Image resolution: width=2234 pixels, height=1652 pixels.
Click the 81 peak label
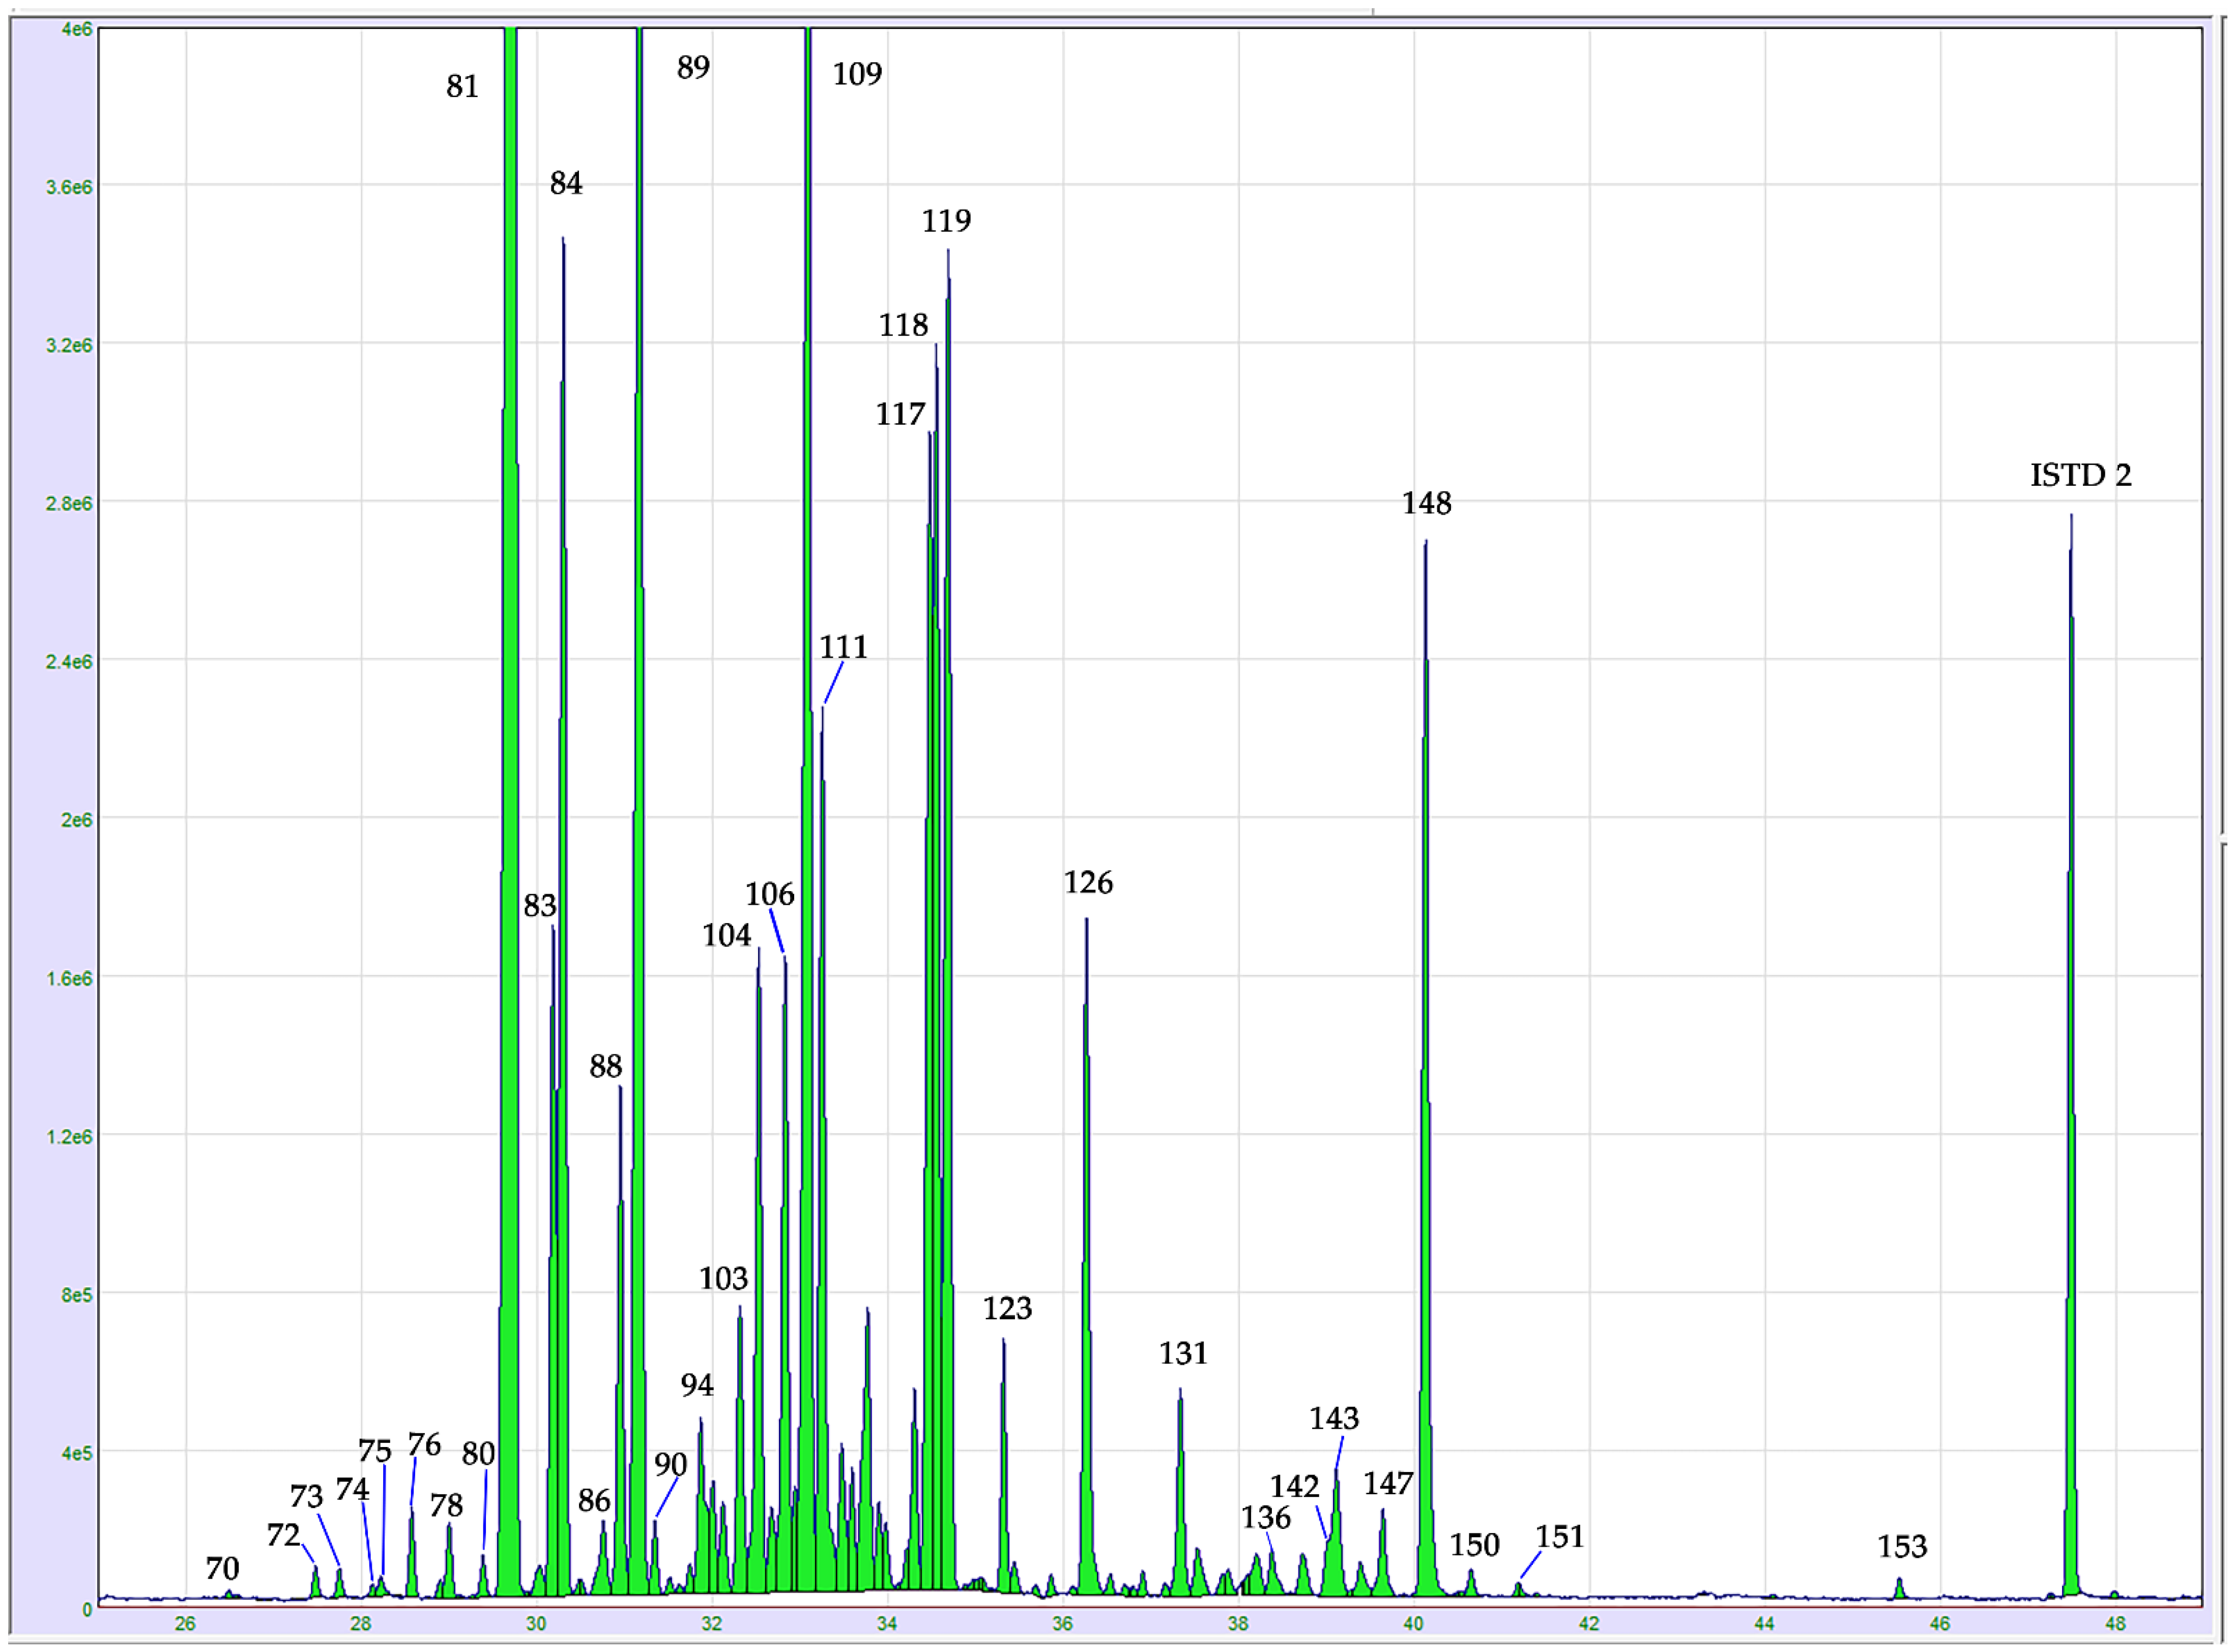pos(462,87)
